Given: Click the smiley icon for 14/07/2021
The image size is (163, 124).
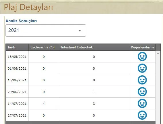Looking at the screenshot, I should tap(142, 103).
